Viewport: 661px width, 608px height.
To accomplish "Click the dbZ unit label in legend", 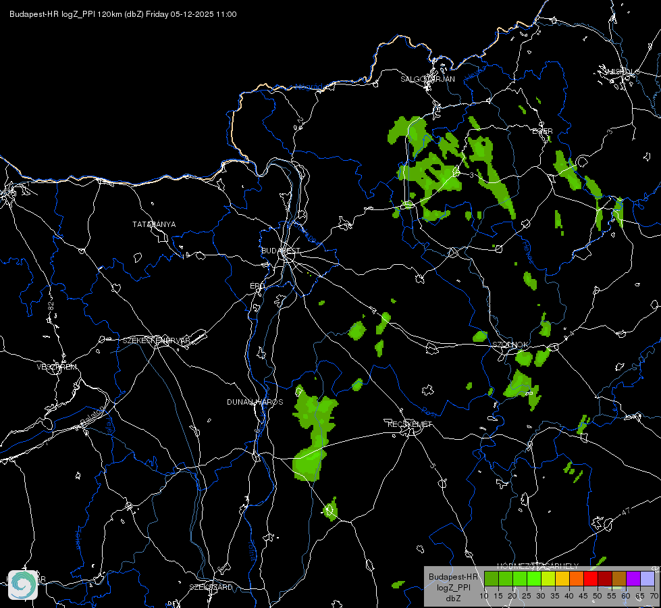I will tap(453, 599).
